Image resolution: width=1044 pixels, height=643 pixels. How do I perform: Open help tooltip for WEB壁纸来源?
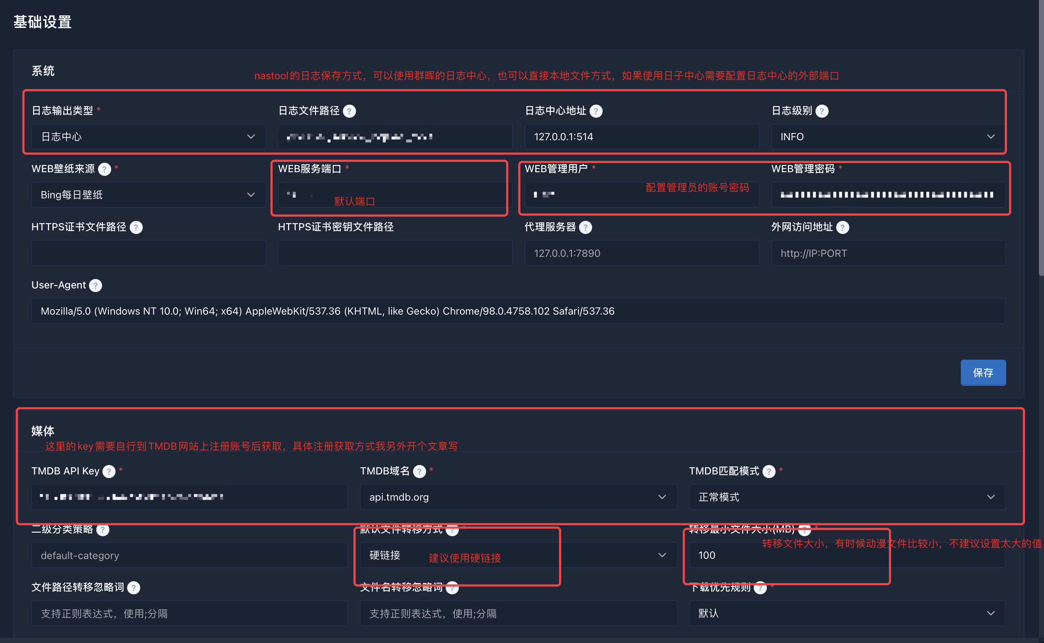click(104, 169)
